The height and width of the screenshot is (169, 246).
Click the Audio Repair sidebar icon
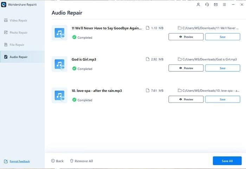(6, 57)
